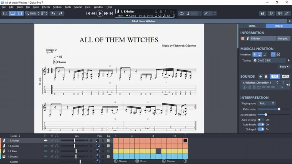Viewport: 292px width, 164px height.
Task: Click the countdown icon in the LCD display
Action: coord(156,11)
